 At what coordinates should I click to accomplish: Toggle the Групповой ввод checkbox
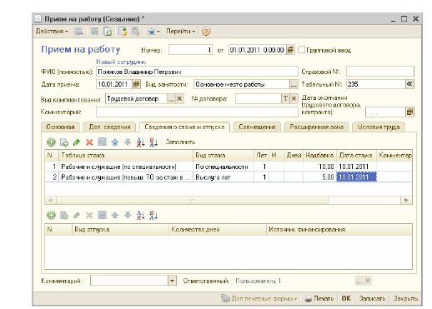tap(301, 50)
